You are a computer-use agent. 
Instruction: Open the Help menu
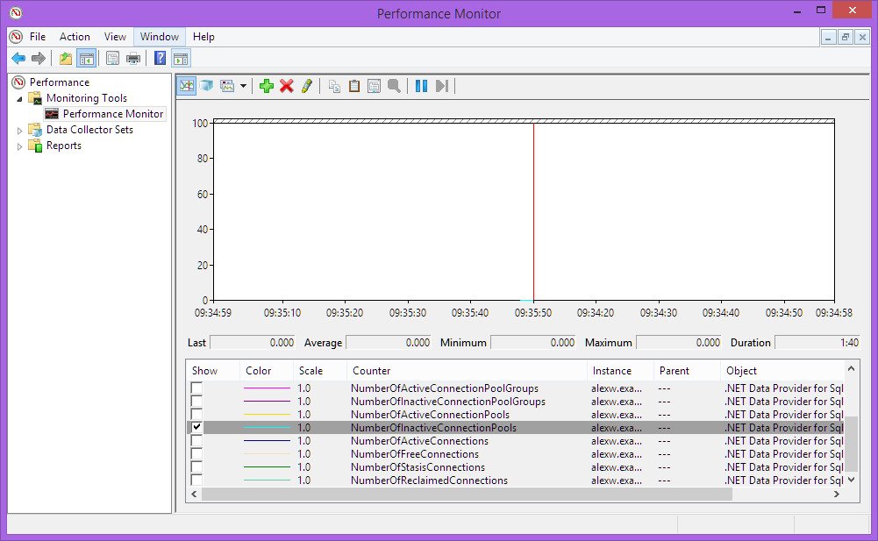point(203,37)
